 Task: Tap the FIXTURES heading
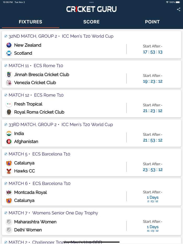pos(30,22)
